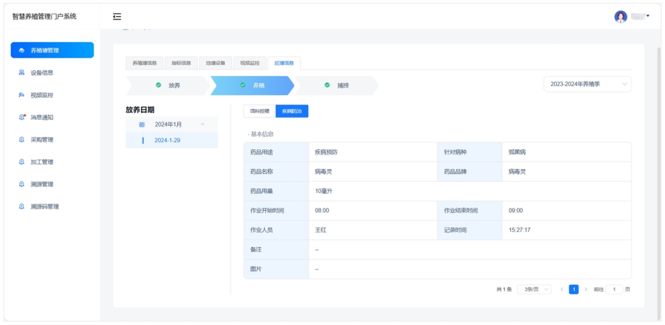
Task: Click the 共1条 total count text
Action: (x=504, y=289)
